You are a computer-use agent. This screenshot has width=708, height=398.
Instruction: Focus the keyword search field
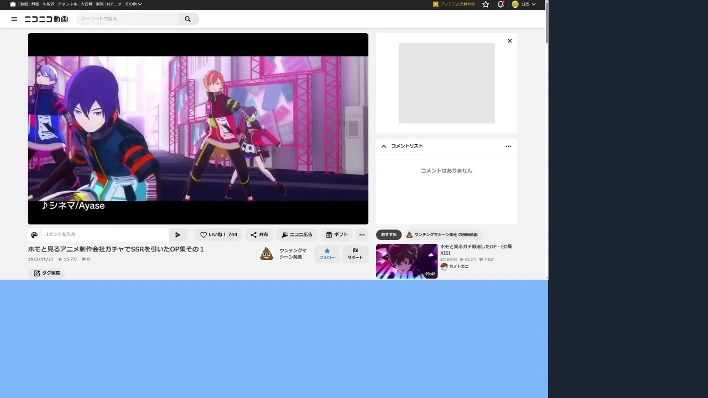tap(127, 19)
